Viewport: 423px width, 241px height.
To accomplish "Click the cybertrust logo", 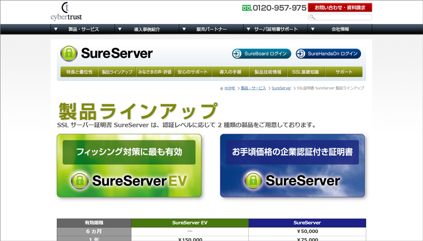I will [x=66, y=12].
